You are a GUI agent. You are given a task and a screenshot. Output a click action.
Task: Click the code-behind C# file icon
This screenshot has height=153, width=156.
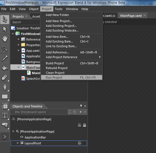coord(29,73)
